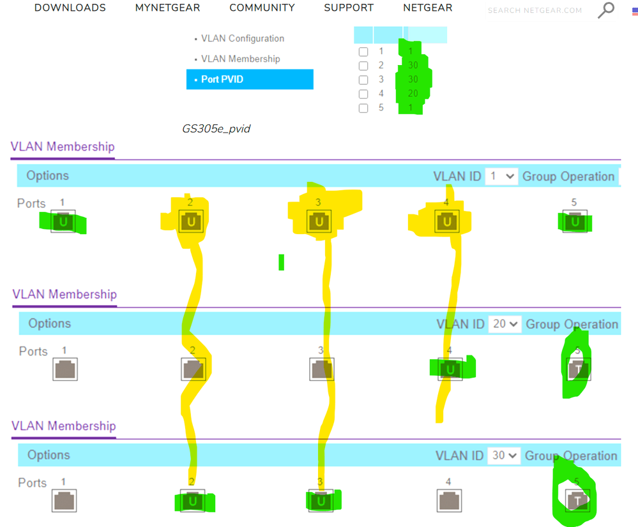Check the PVID checkbox for port 3
Screen dimensions: 638x527
coord(363,80)
